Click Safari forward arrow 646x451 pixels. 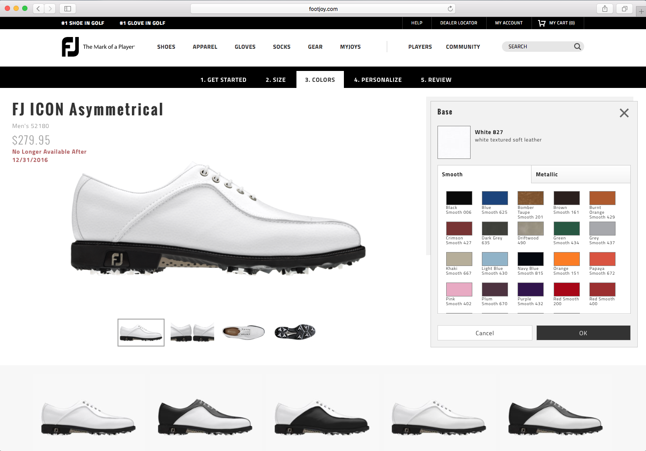(x=50, y=9)
